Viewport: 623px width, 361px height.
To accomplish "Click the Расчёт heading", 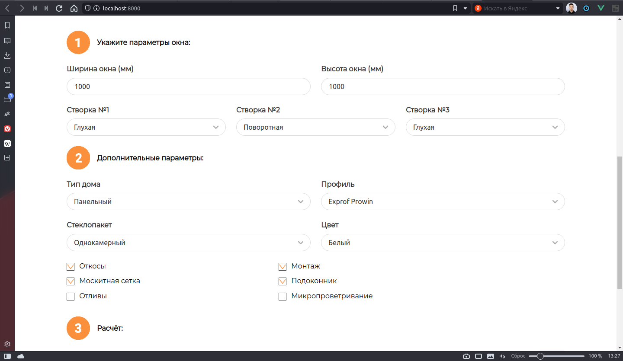I will [x=110, y=328].
